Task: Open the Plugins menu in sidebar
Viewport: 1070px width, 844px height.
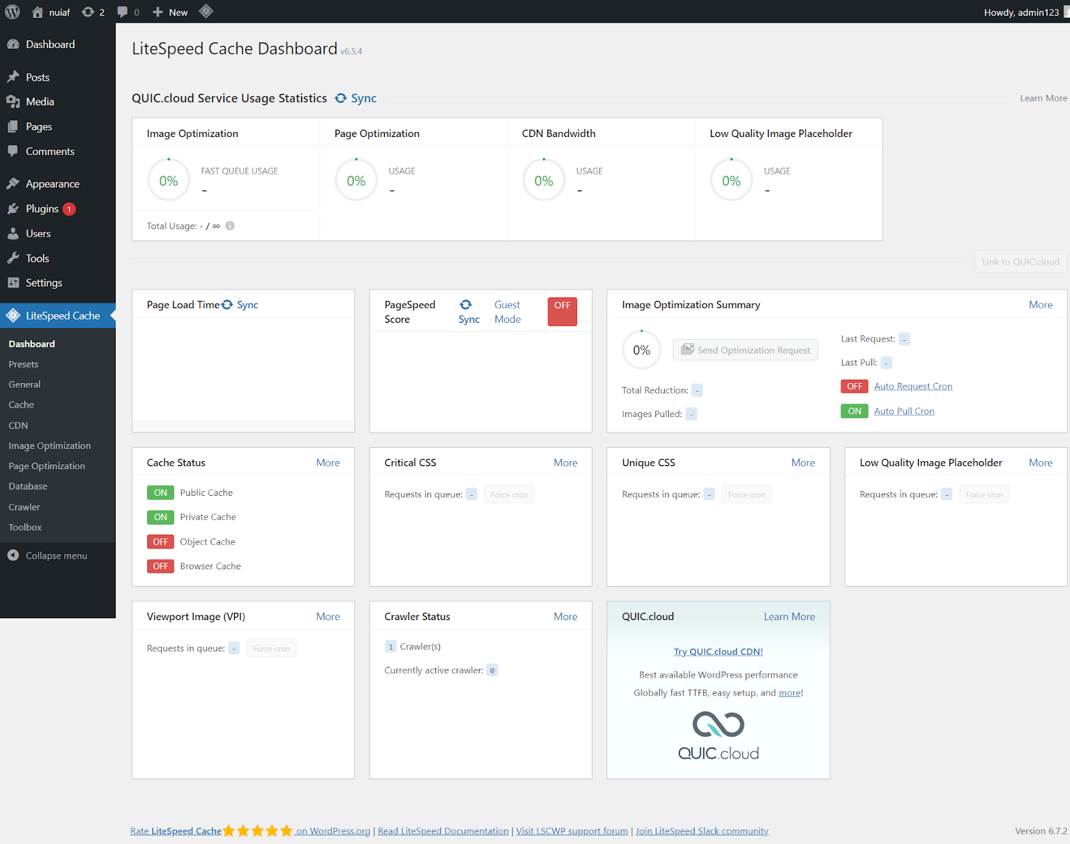Action: point(42,208)
